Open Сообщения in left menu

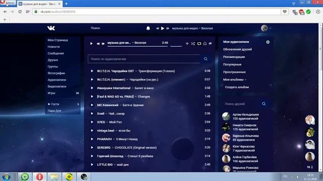pos(56,53)
